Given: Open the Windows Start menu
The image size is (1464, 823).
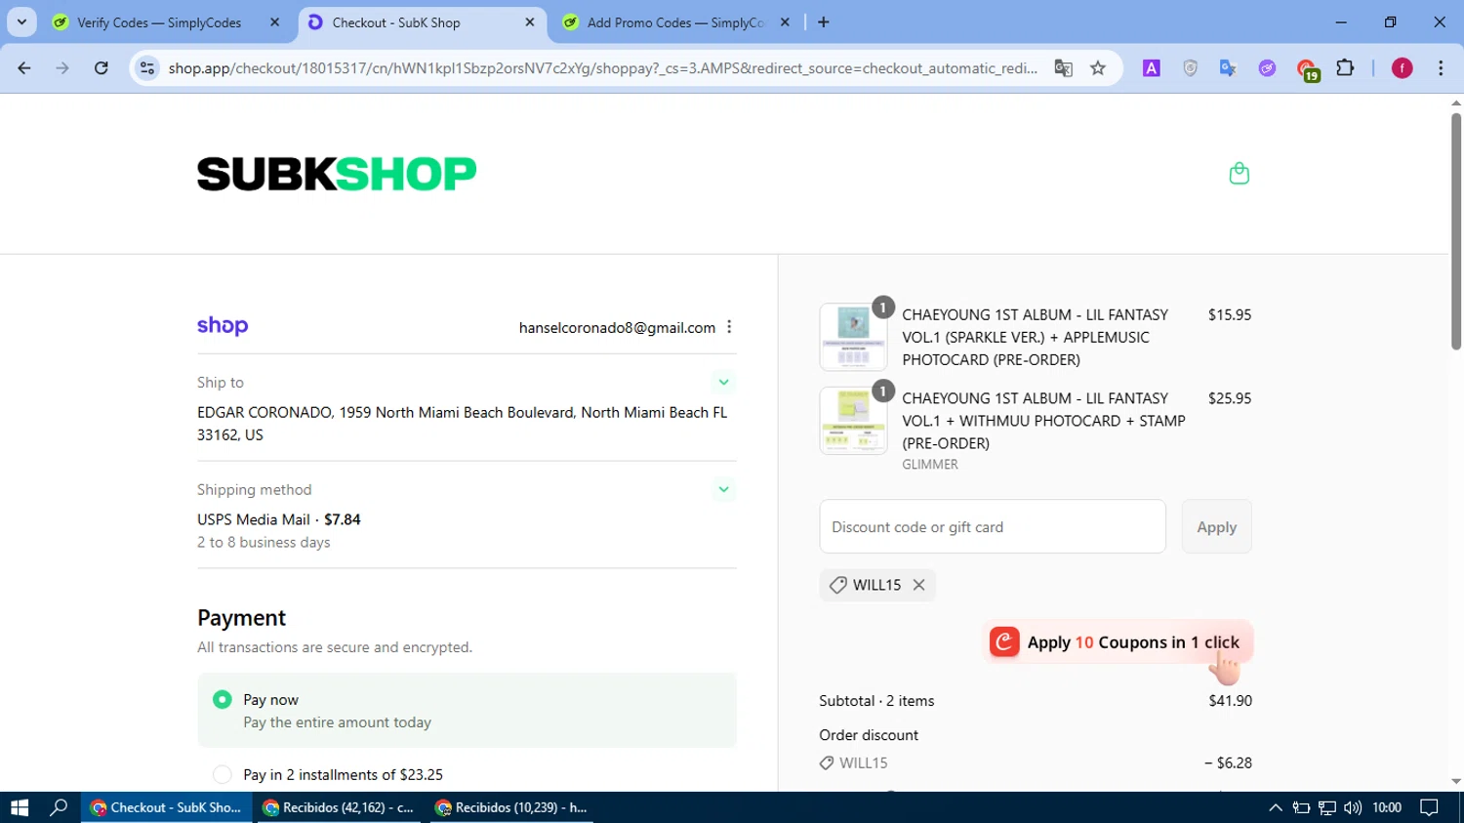Looking at the screenshot, I should coord(20,807).
